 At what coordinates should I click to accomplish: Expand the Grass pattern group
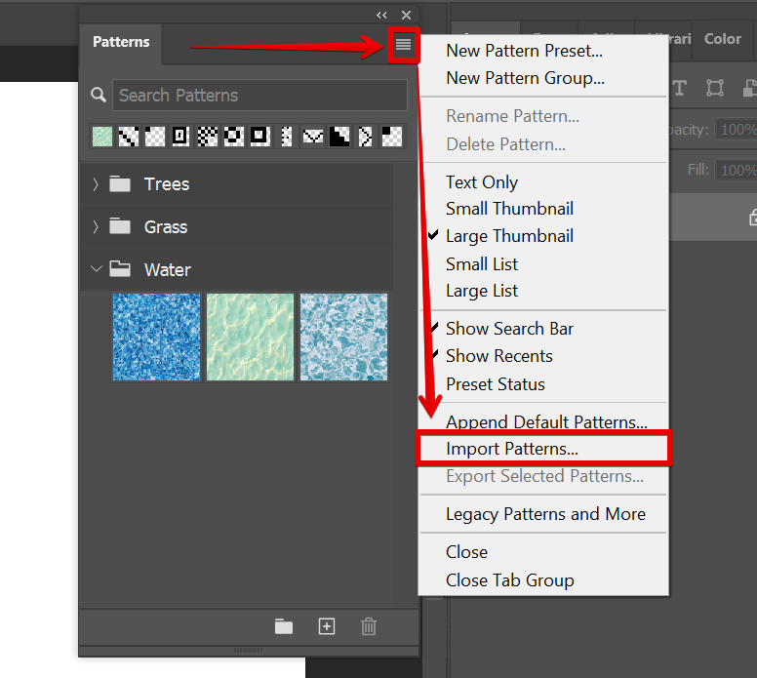coord(96,227)
